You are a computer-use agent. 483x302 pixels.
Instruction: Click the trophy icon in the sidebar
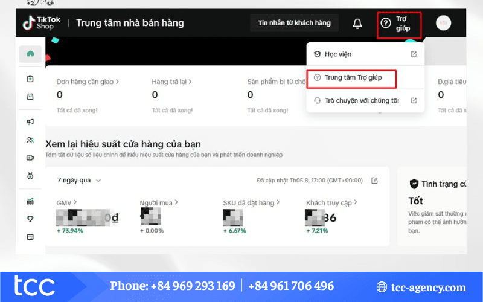click(x=30, y=219)
